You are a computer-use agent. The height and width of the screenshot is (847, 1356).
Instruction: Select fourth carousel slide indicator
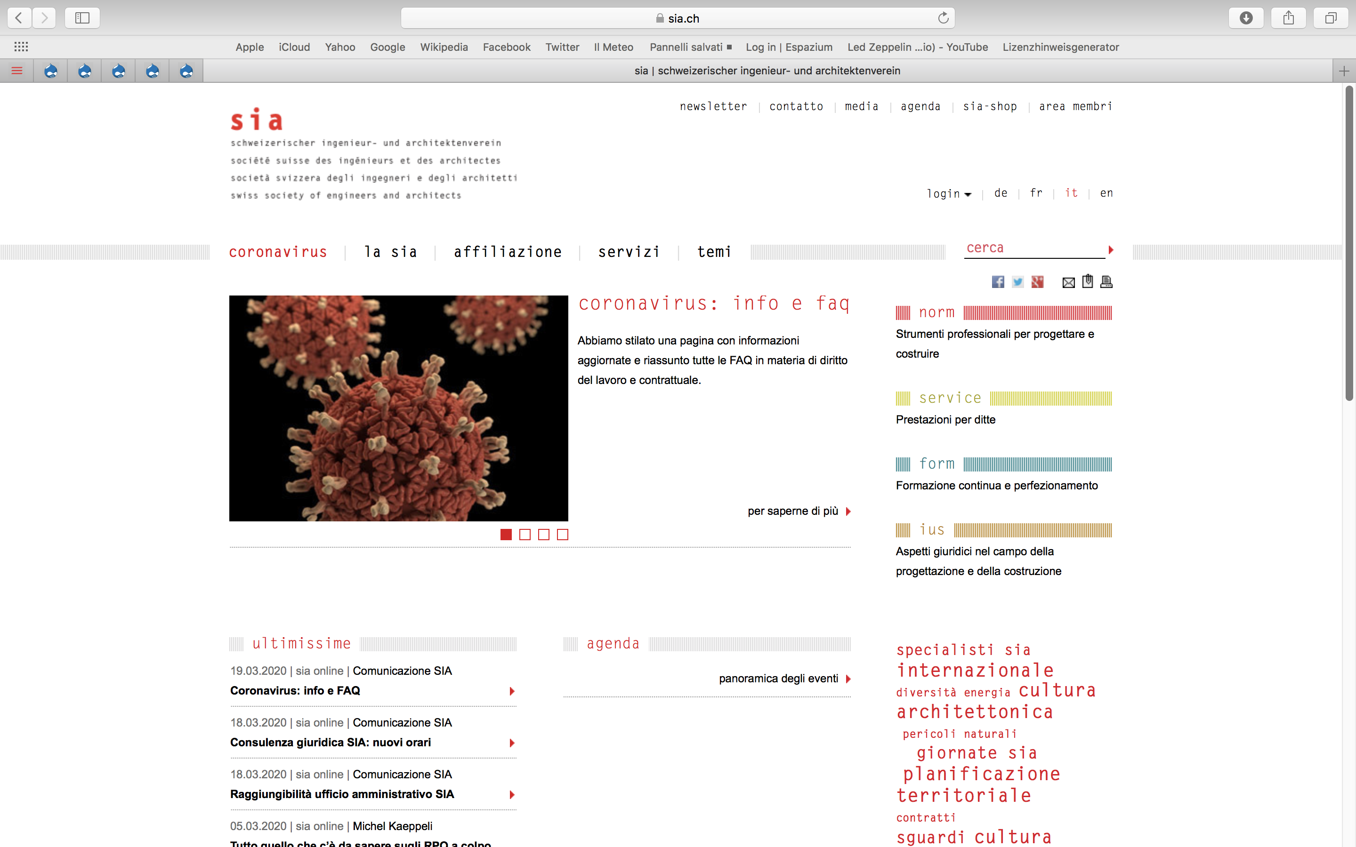[563, 535]
